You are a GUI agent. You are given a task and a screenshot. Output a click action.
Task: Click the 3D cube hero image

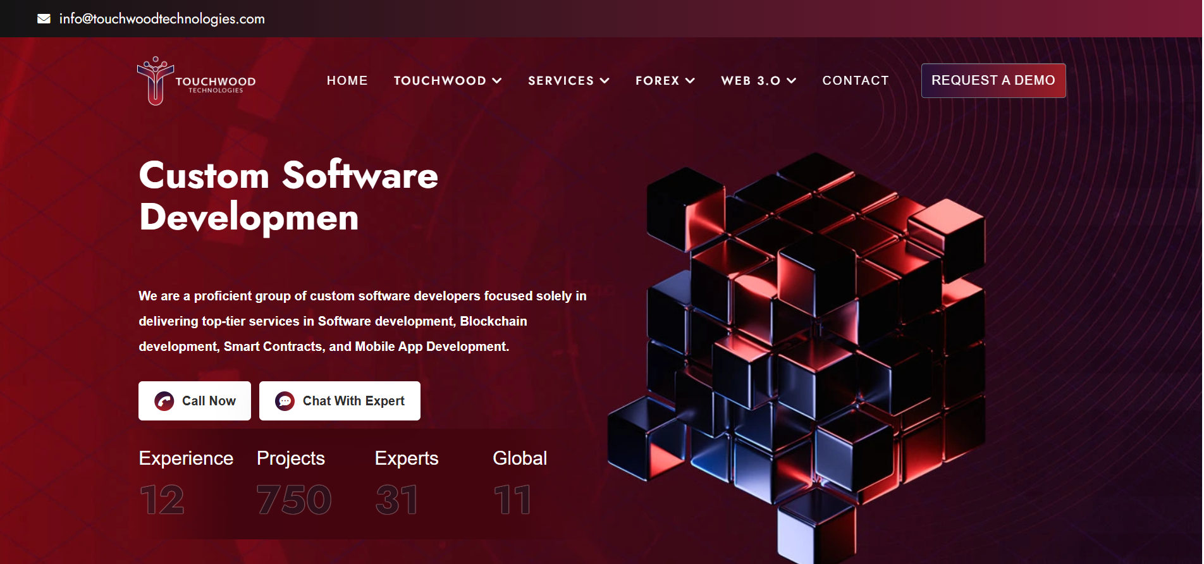point(797,357)
